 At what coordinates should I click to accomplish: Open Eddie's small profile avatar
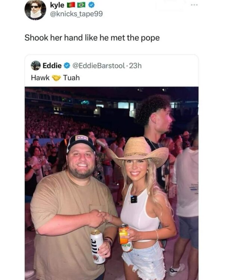[x=36, y=65]
